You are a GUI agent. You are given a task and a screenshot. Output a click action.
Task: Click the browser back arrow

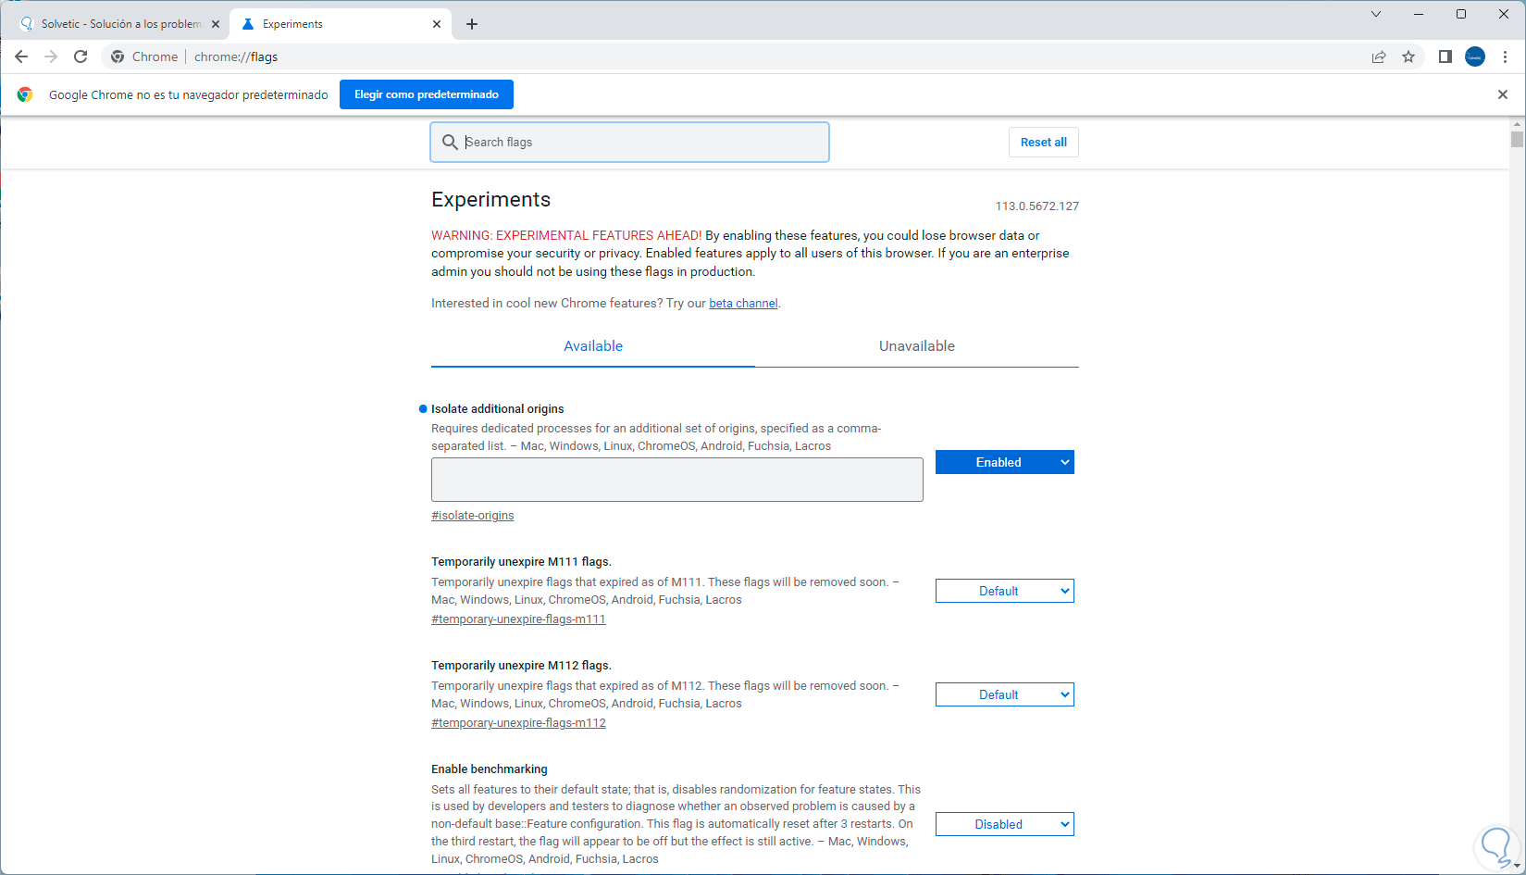tap(21, 56)
